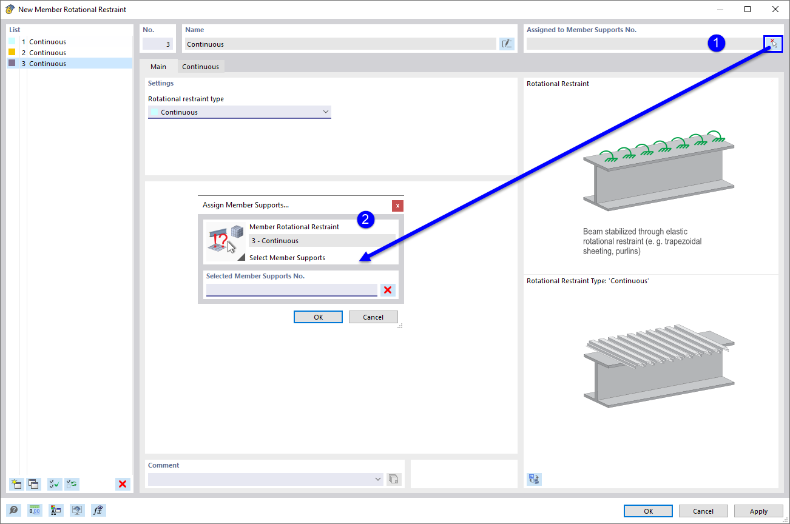Open the decimal places settings icon
The height and width of the screenshot is (524, 790).
[35, 510]
